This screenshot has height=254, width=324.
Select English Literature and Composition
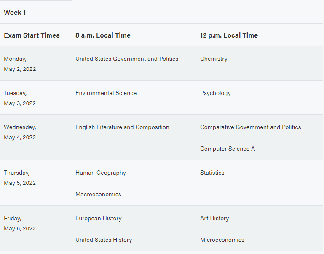point(122,127)
